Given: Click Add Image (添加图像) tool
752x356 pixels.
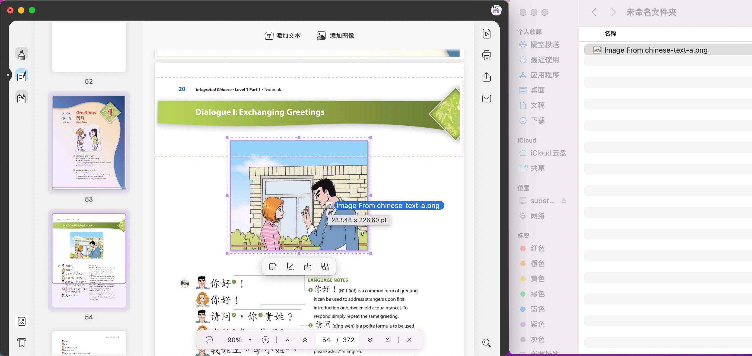Looking at the screenshot, I should (x=335, y=35).
